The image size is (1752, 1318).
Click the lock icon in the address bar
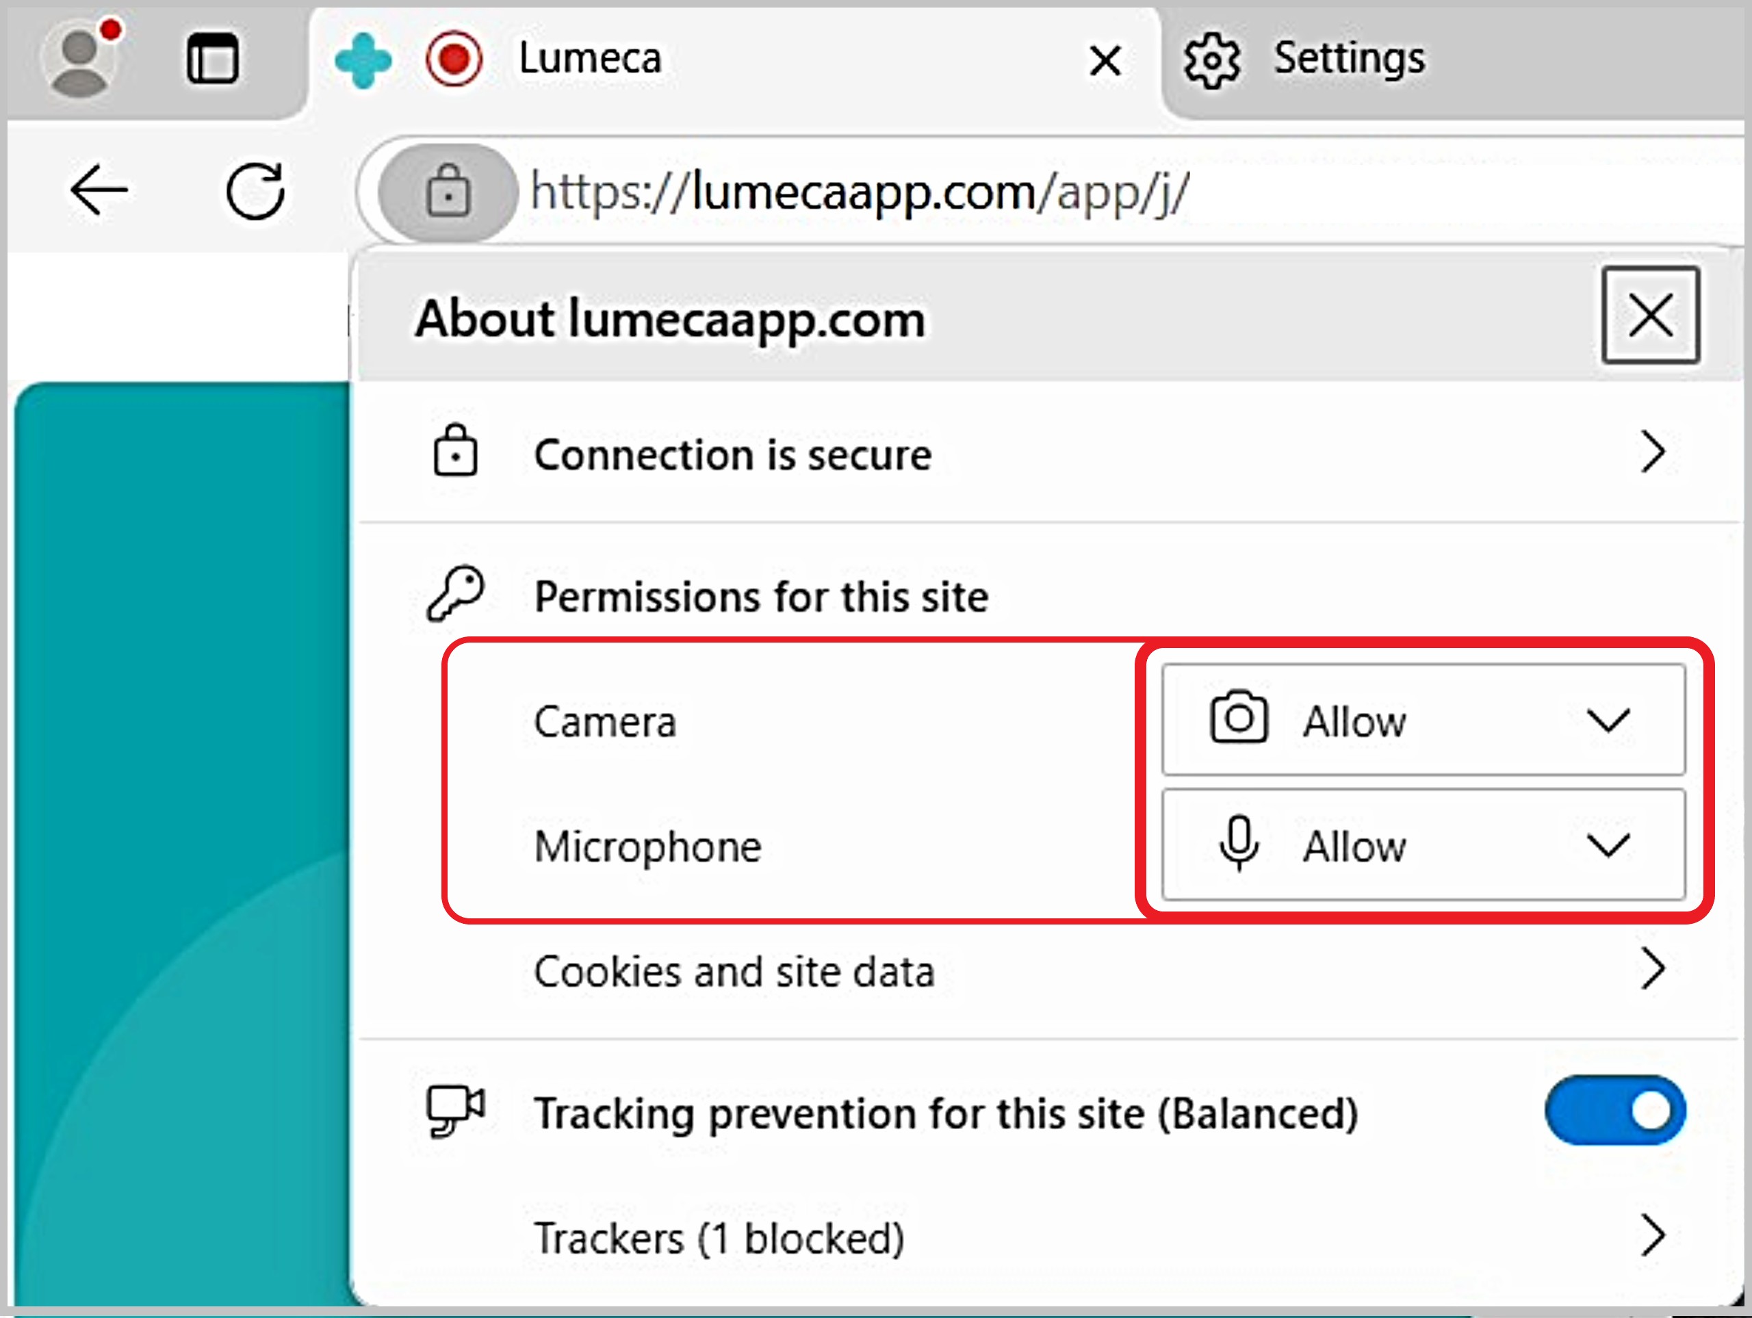tap(448, 192)
